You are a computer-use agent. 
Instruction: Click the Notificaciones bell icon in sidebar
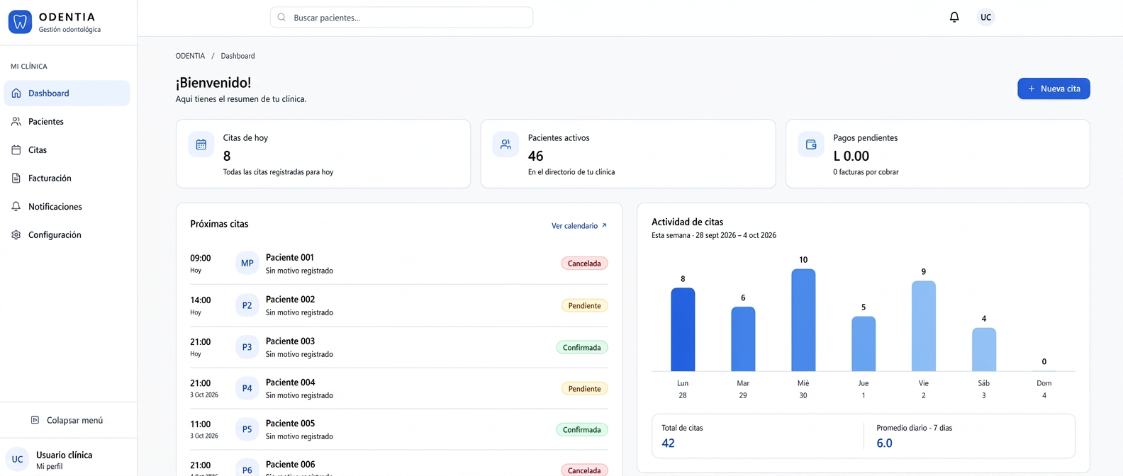(x=16, y=206)
